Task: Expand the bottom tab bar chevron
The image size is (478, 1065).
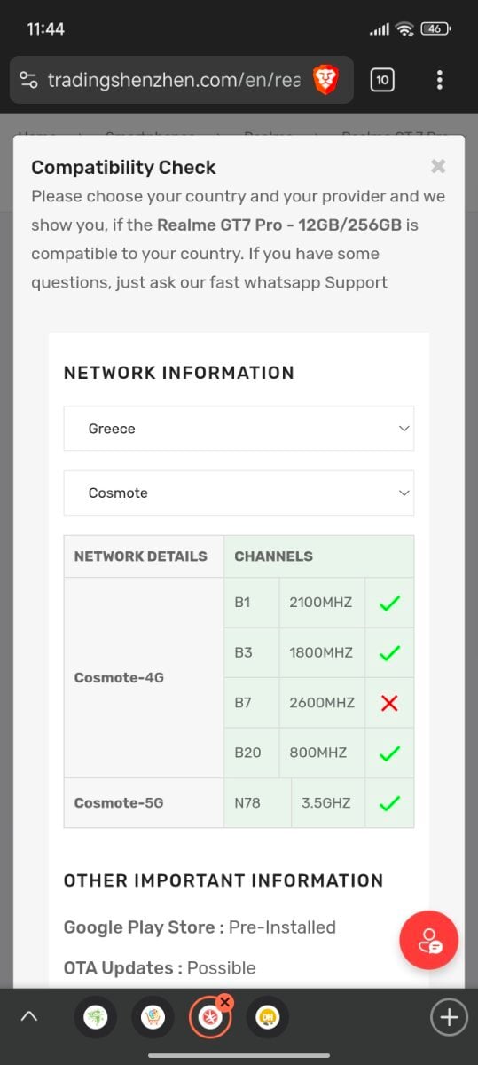Action: [29, 1016]
